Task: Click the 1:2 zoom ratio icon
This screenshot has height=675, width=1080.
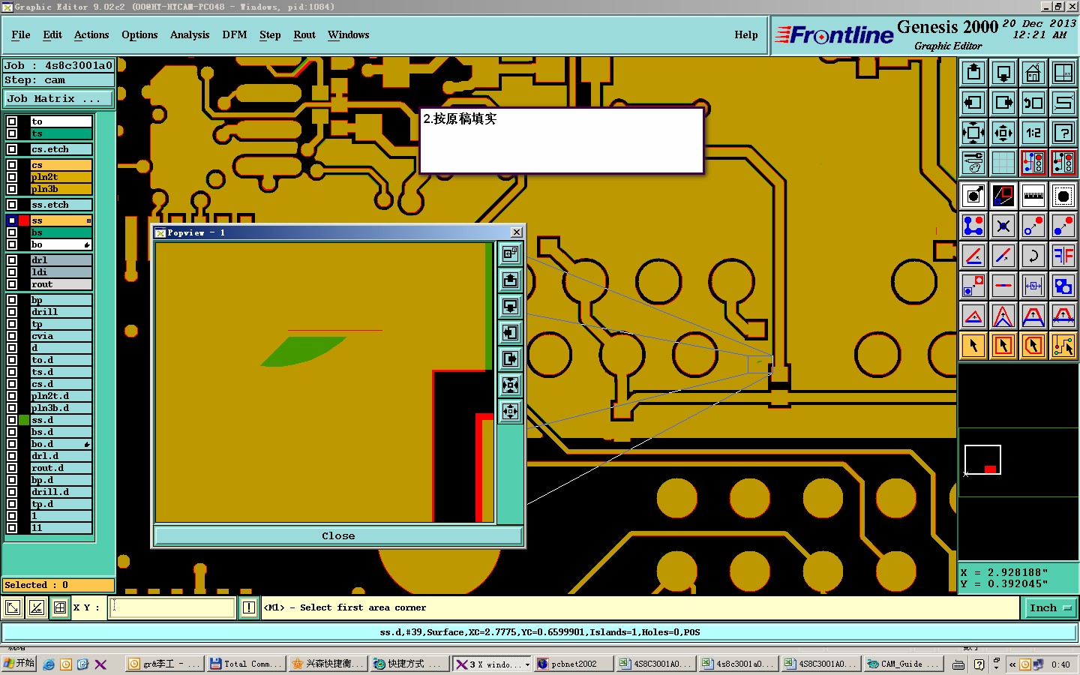Action: click(1033, 133)
